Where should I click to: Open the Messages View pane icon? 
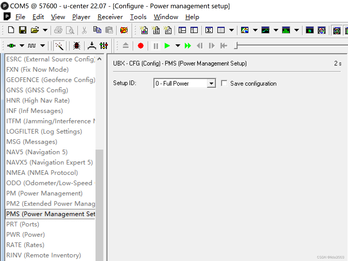[182, 30]
